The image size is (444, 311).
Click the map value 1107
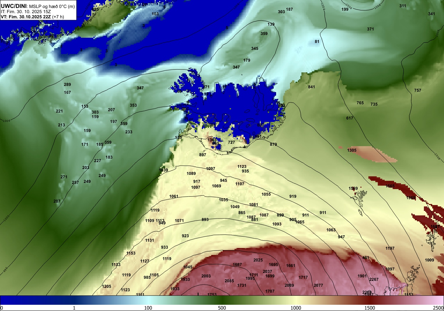click(240, 184)
